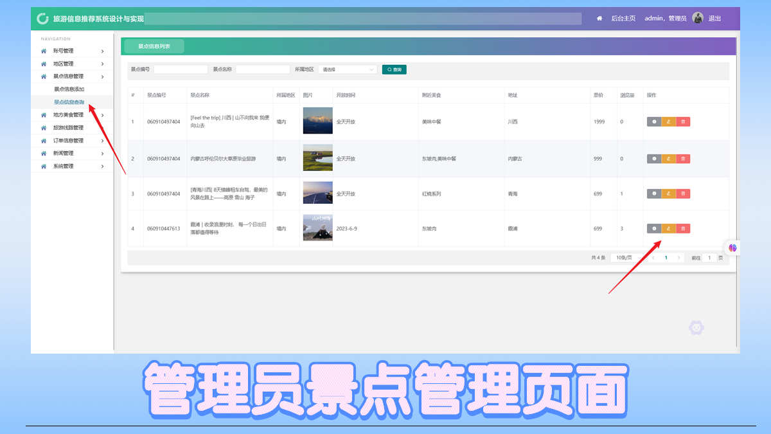Delete the 青海 scenic spot row
The image size is (771, 434).
pos(683,194)
